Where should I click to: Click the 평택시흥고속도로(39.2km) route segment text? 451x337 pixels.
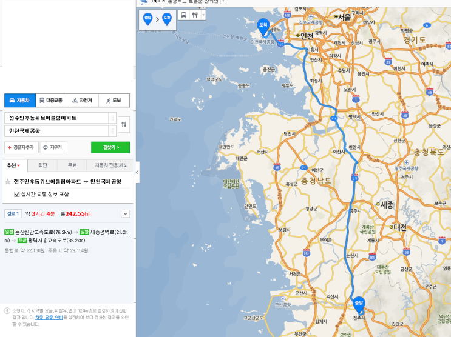click(56, 241)
